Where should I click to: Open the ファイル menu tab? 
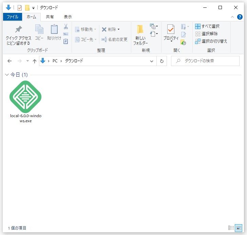coord(13,17)
